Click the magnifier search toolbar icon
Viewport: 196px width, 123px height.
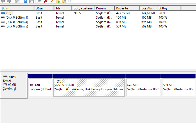(x=64, y=1)
